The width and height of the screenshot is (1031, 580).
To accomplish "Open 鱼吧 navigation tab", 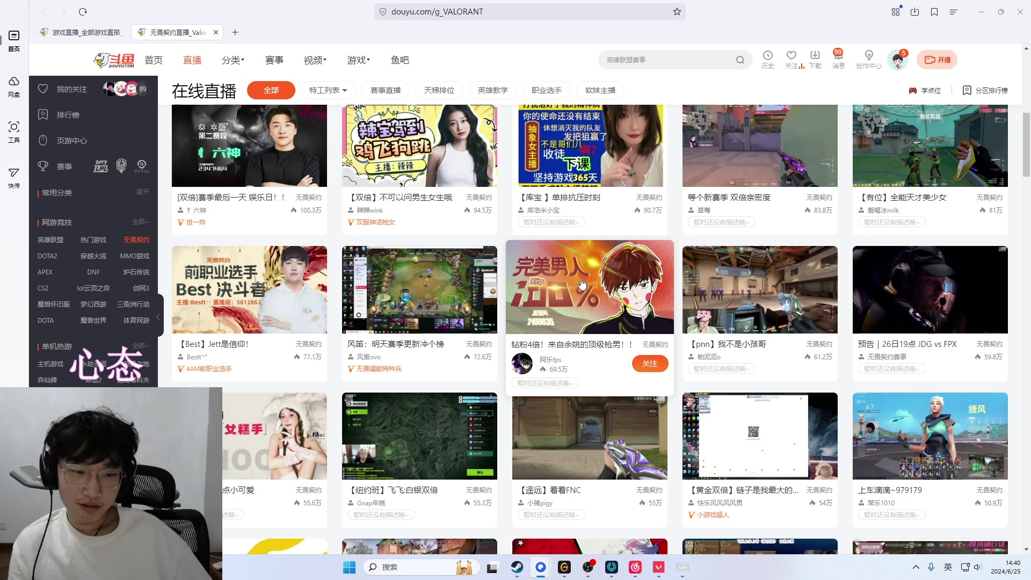I will coord(400,60).
